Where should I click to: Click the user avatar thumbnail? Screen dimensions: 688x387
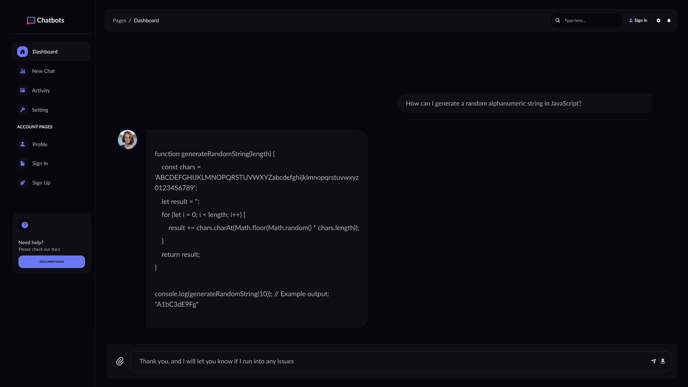127,139
